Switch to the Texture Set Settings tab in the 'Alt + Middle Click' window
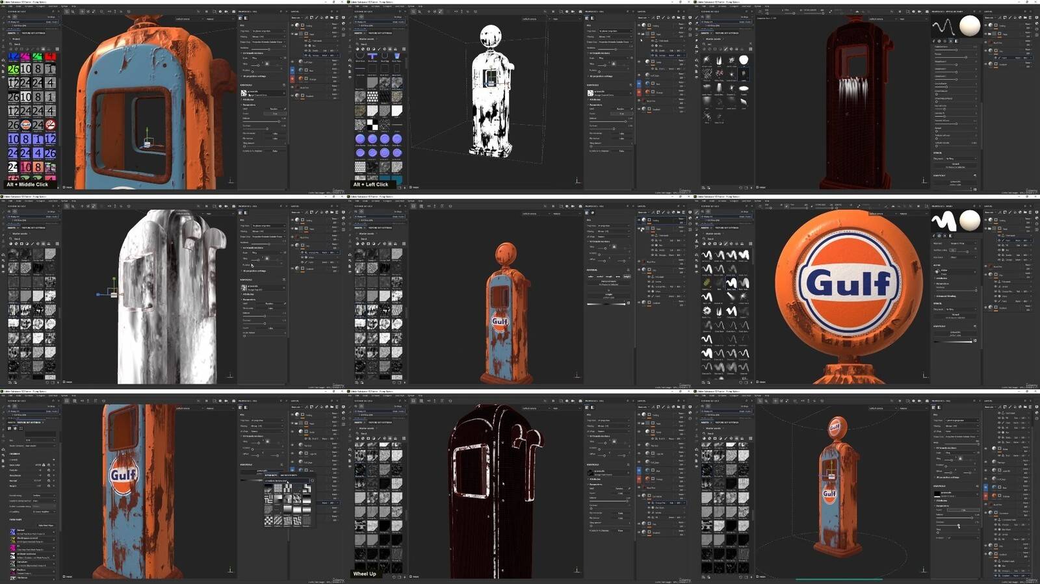1040x584 pixels. [33, 33]
